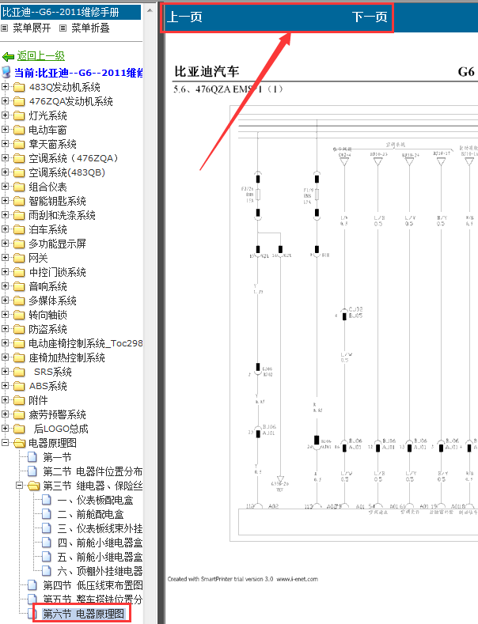Click folder icon of 灯光系统

19,115
